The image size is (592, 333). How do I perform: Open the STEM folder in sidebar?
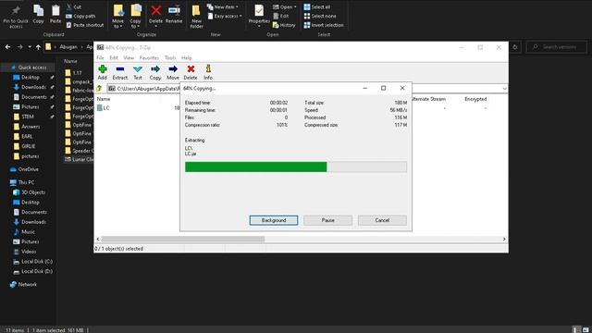pyautogui.click(x=24, y=117)
